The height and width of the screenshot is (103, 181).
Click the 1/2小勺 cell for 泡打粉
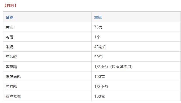pos(136,86)
